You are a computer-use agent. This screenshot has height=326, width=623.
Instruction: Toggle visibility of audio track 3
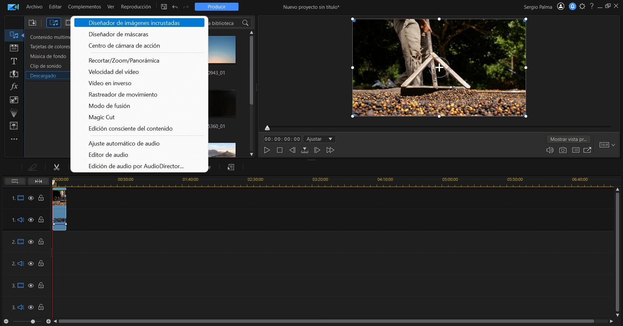click(31, 307)
